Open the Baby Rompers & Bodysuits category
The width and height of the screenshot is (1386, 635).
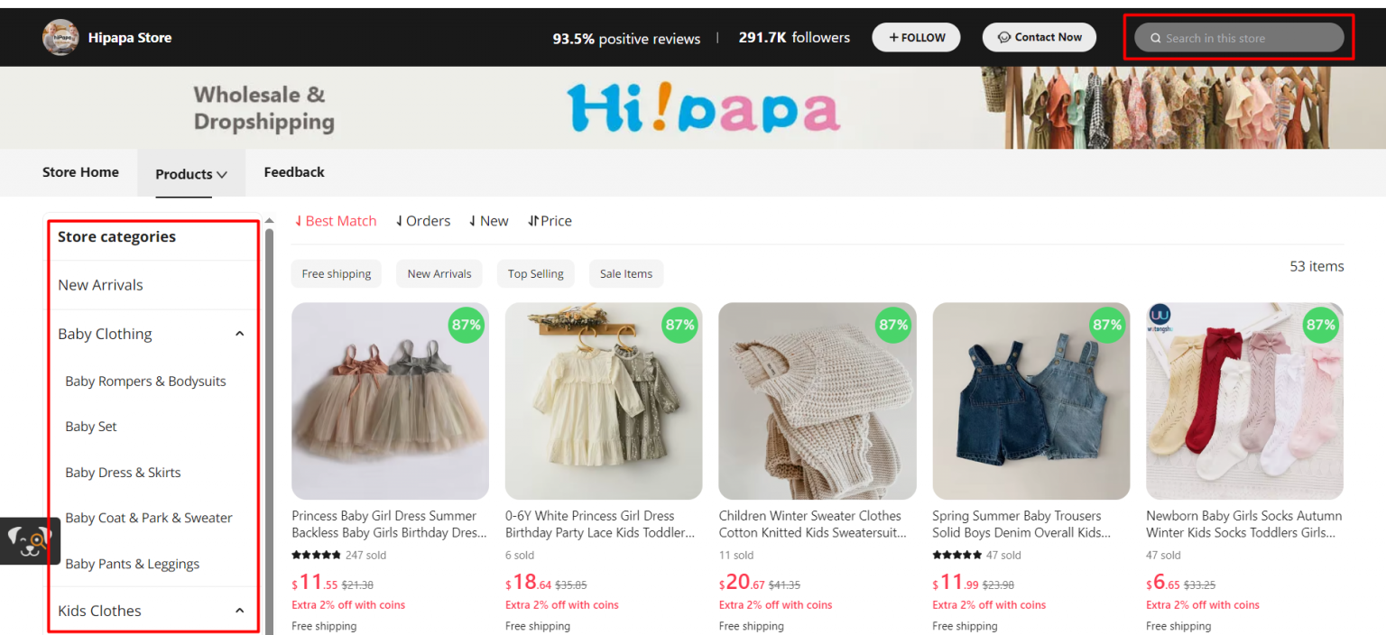pyautogui.click(x=145, y=381)
